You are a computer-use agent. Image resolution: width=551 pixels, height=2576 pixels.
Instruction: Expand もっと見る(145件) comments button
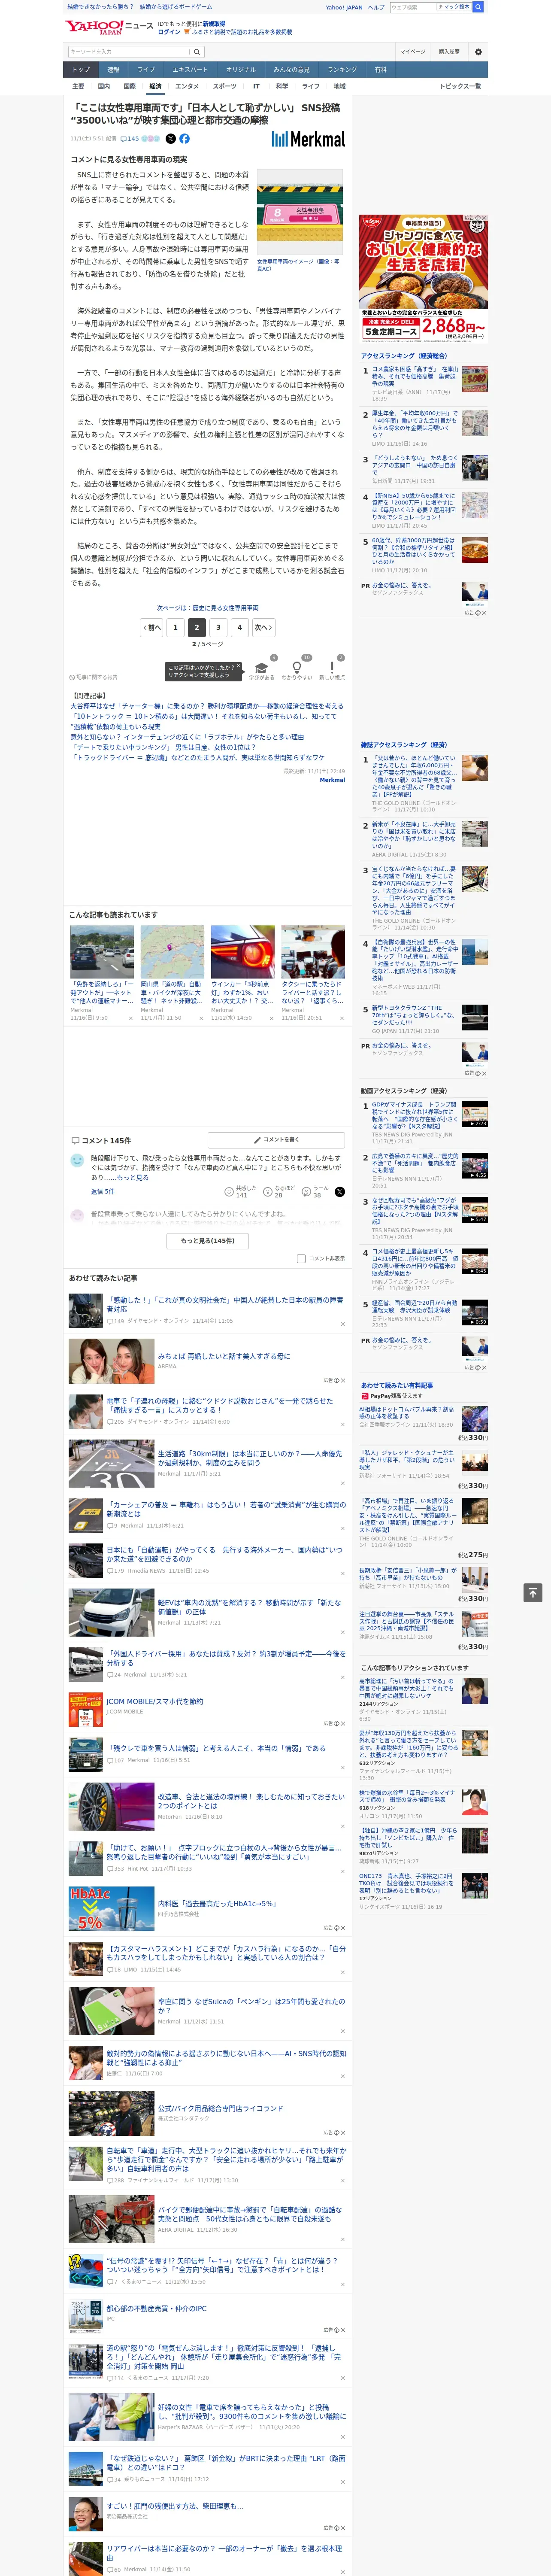[208, 1241]
